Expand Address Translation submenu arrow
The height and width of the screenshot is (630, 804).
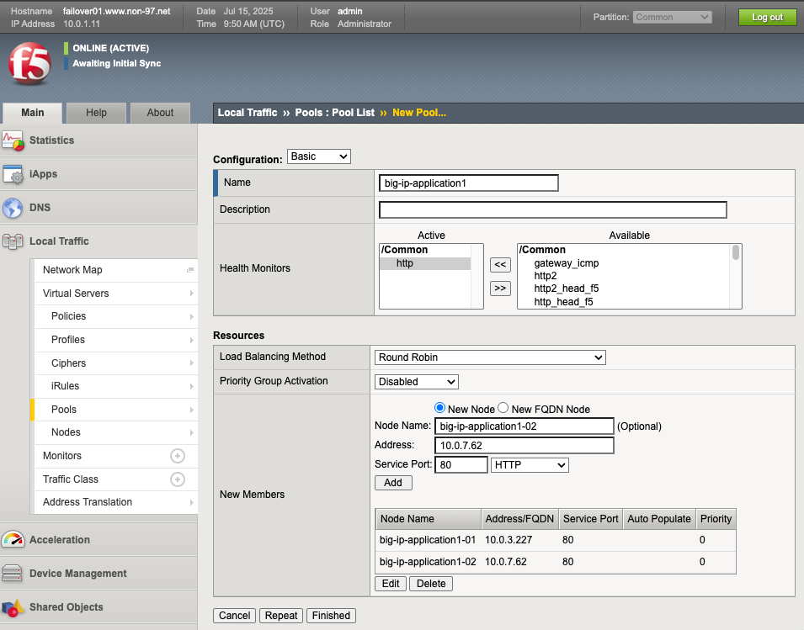pyautogui.click(x=191, y=502)
